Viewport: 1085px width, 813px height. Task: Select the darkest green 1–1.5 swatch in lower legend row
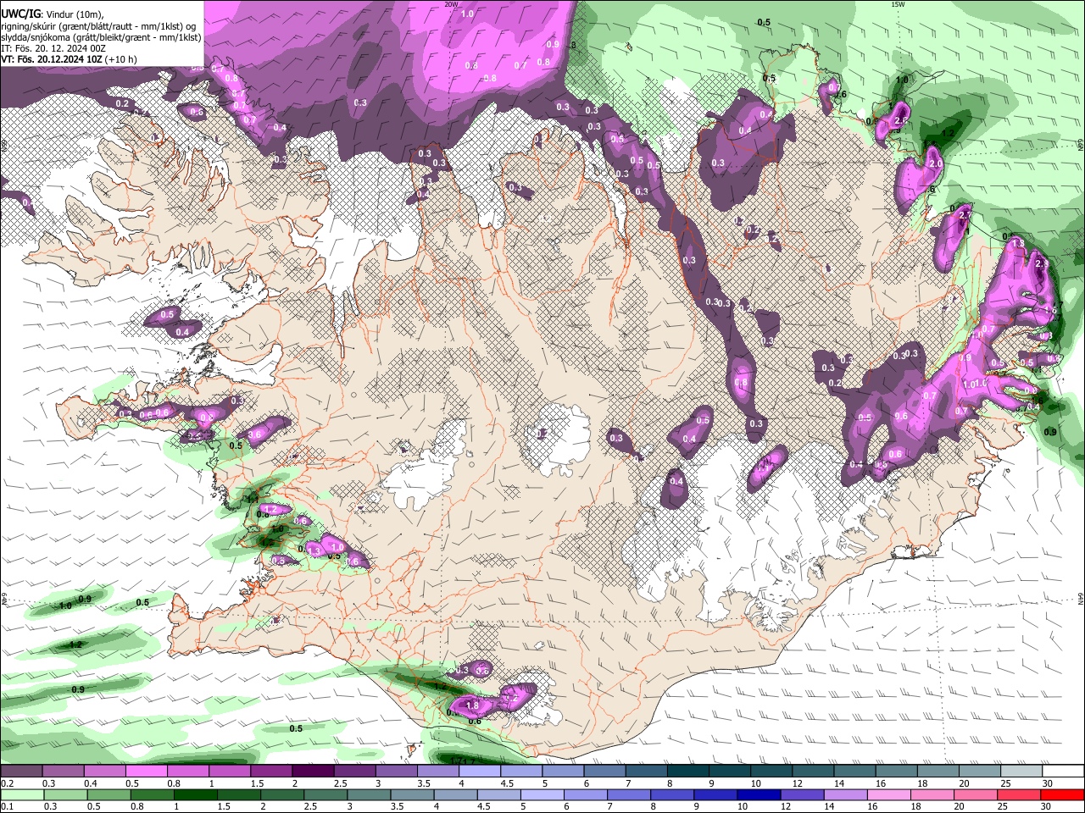click(197, 795)
